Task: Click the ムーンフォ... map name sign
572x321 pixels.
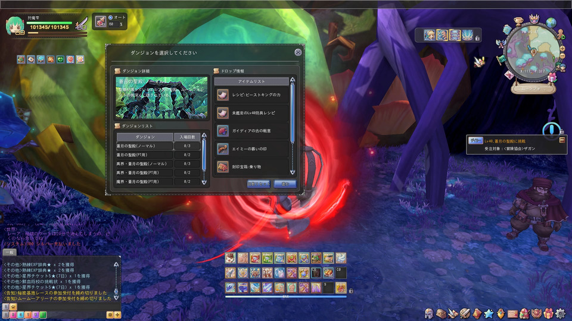Action: coord(533,88)
